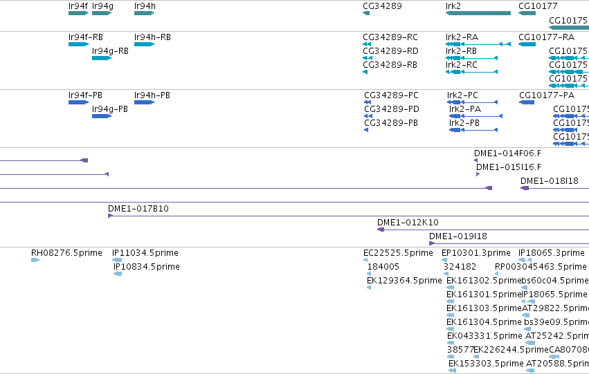
Task: Open the CG34289 gene feature
Action: coord(366,13)
